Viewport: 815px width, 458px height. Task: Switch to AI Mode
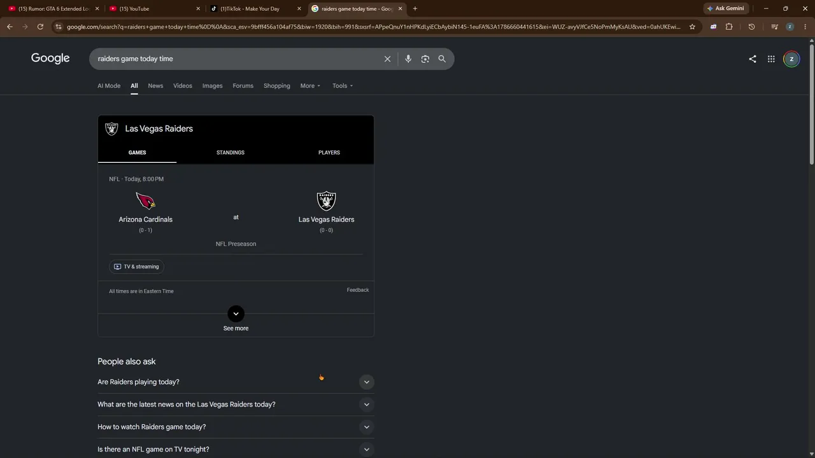pyautogui.click(x=109, y=86)
